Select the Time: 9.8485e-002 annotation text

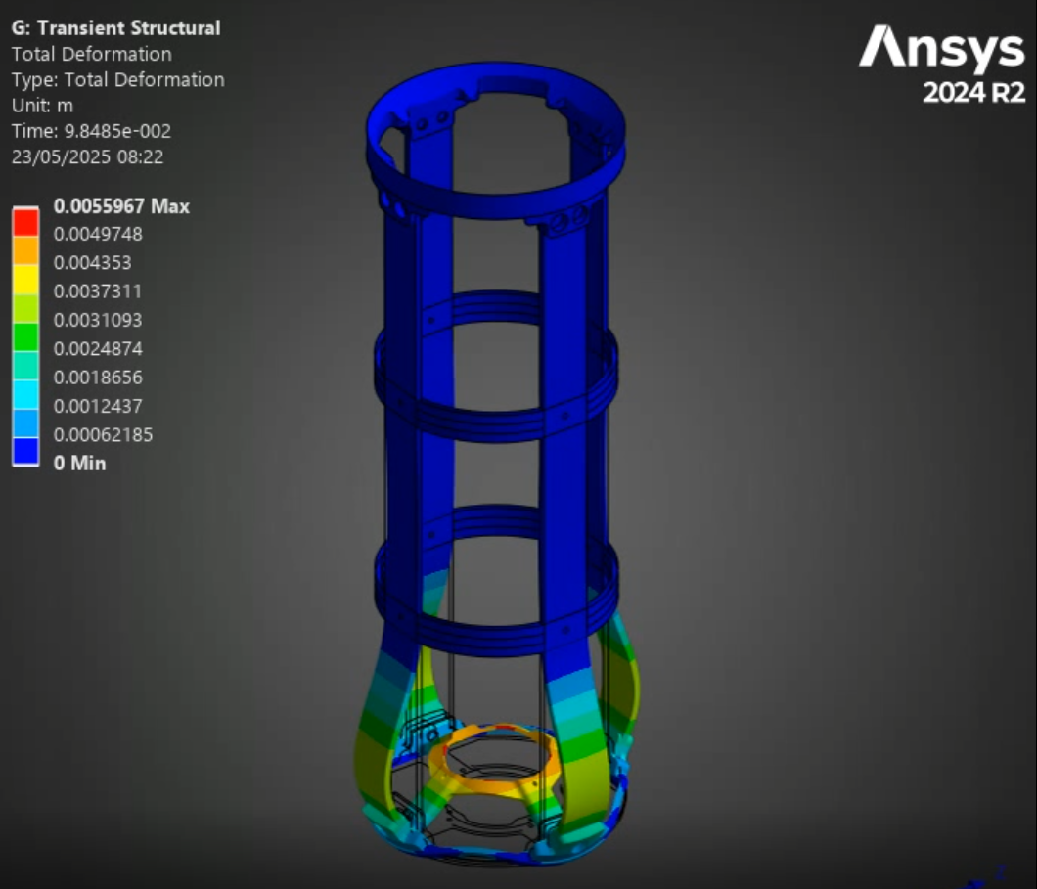(x=91, y=130)
